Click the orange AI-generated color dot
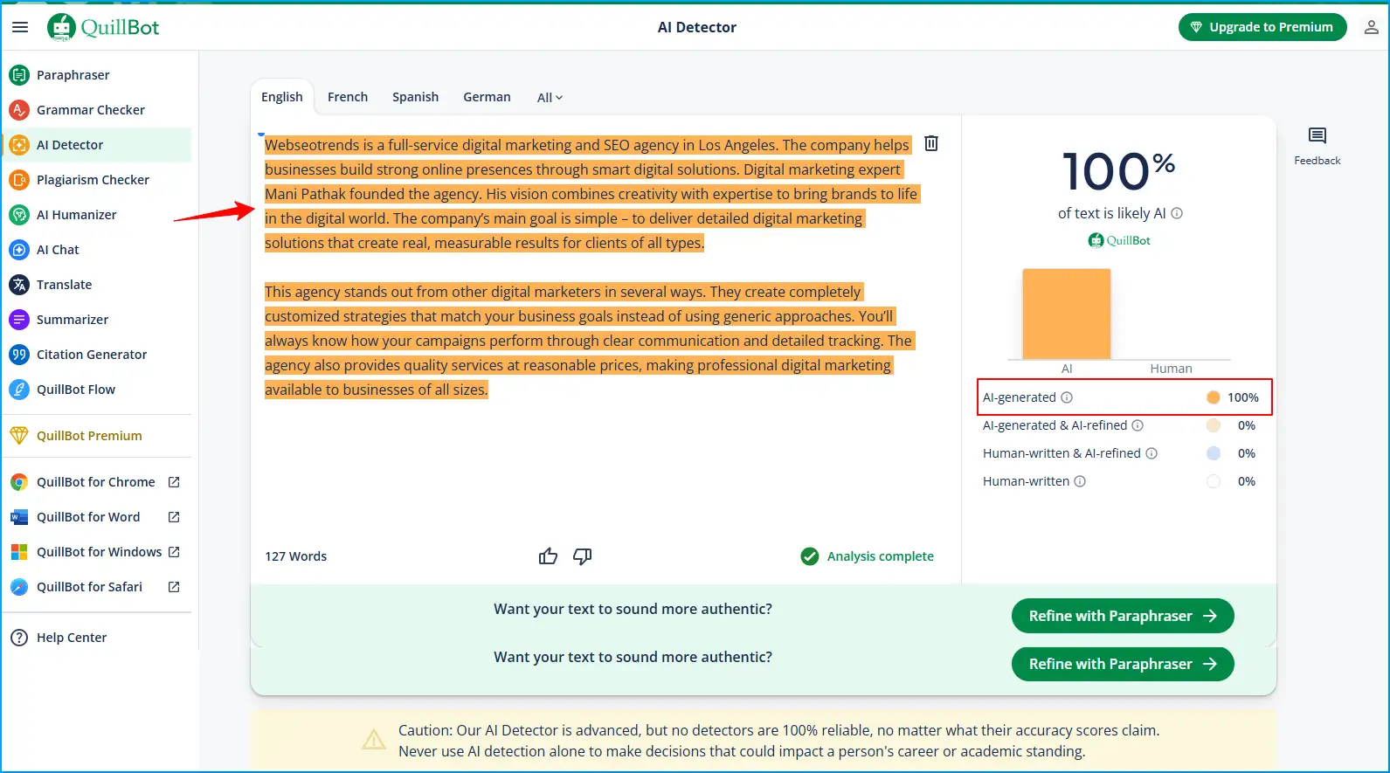Image resolution: width=1390 pixels, height=773 pixels. coord(1214,397)
